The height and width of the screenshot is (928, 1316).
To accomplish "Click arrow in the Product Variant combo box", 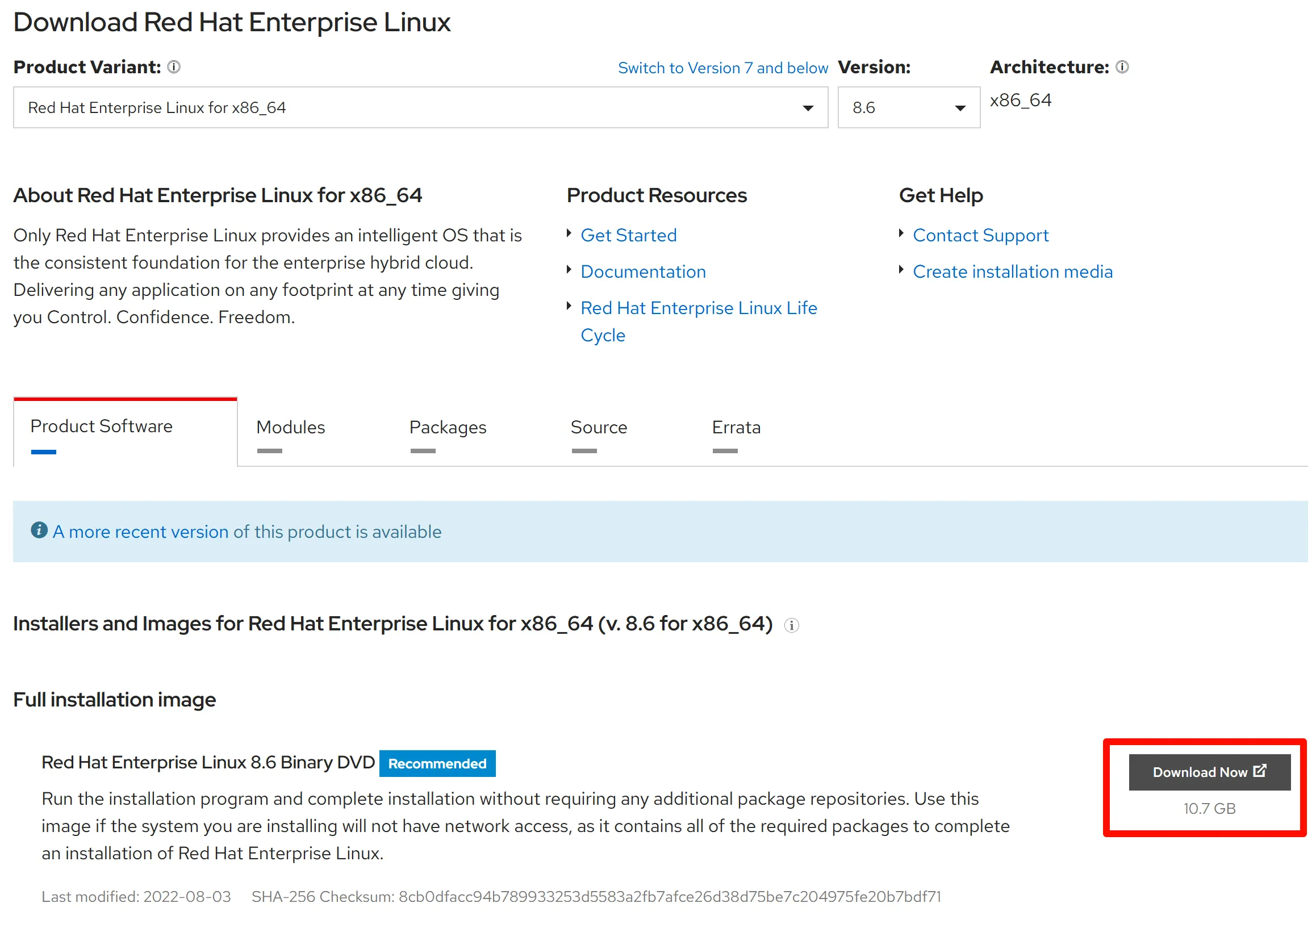I will click(808, 108).
